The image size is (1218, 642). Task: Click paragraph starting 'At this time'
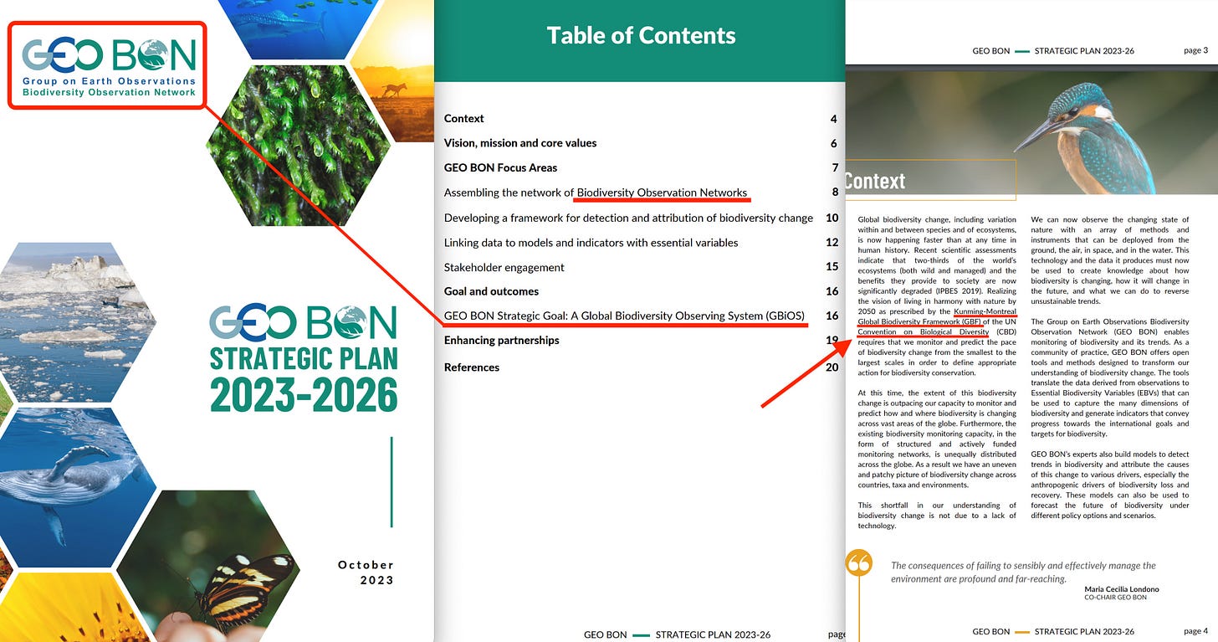pyautogui.click(x=937, y=439)
